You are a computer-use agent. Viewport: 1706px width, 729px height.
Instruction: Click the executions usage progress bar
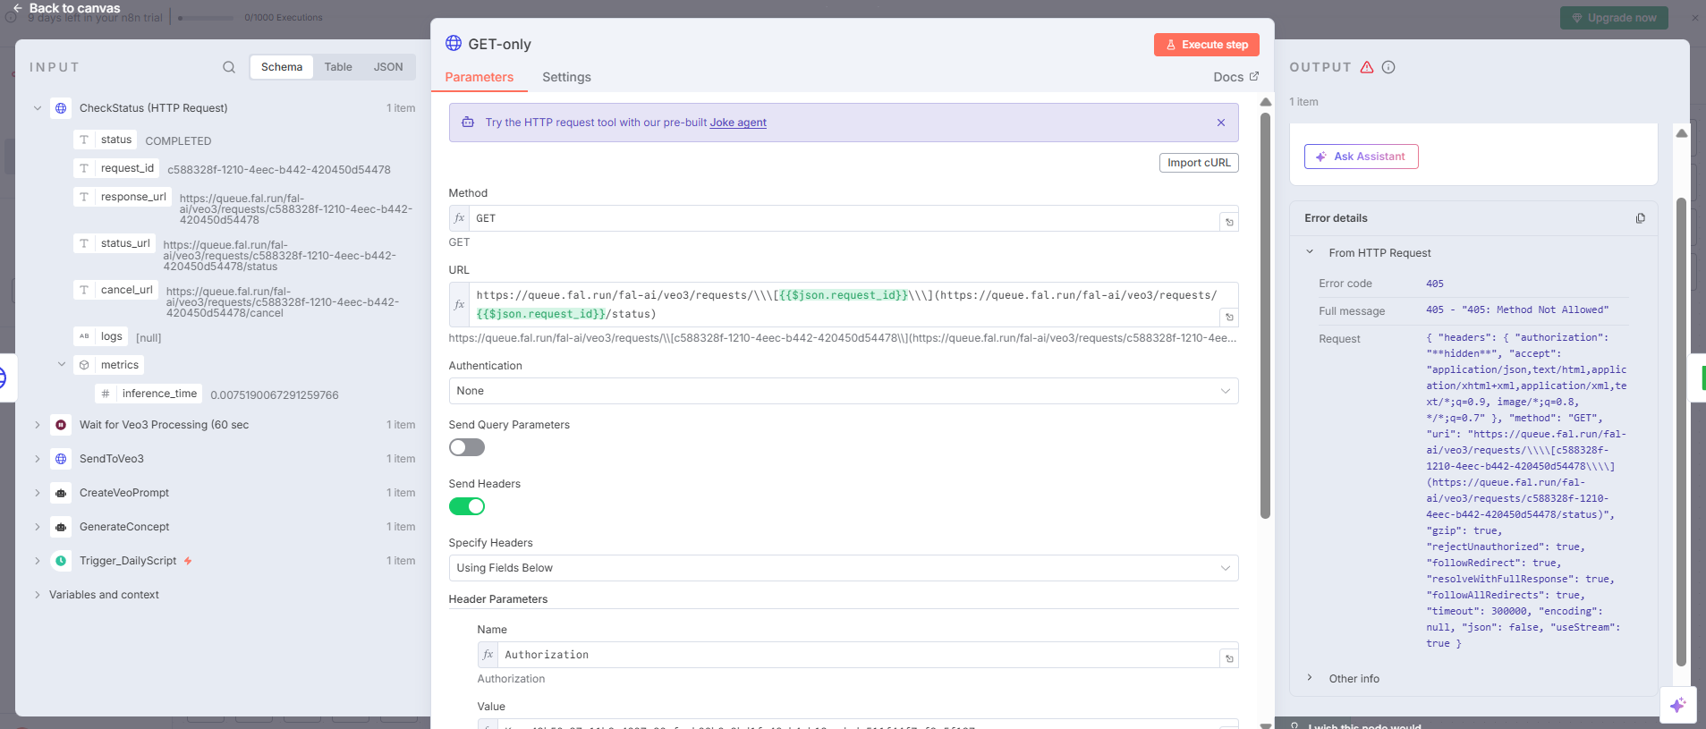(x=206, y=18)
